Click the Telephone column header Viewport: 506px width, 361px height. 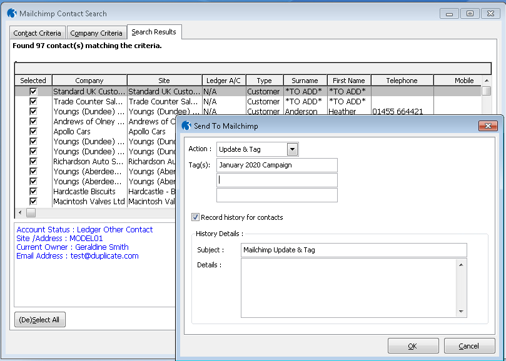pos(402,81)
